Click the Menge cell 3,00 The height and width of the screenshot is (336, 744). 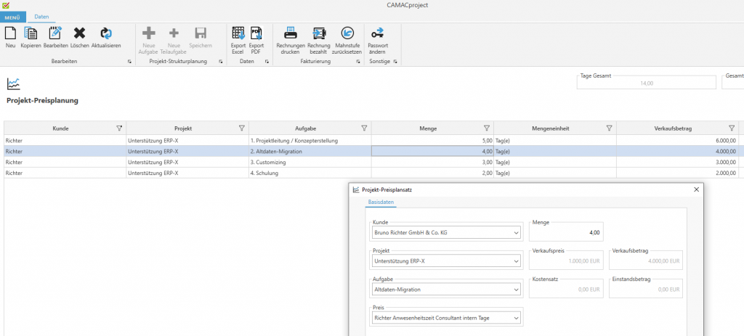432,162
